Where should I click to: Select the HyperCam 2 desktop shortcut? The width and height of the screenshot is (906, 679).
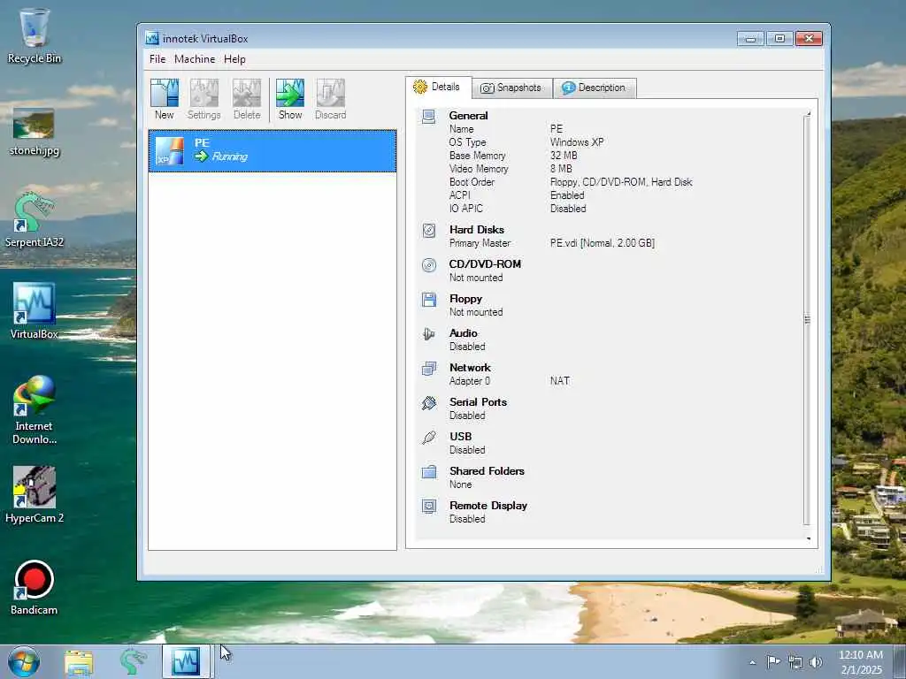pyautogui.click(x=35, y=495)
